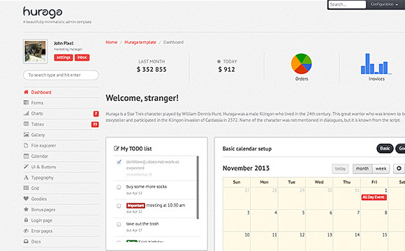Check off "buy some more socks"
Screen dimensions: 405x251
coord(119,187)
